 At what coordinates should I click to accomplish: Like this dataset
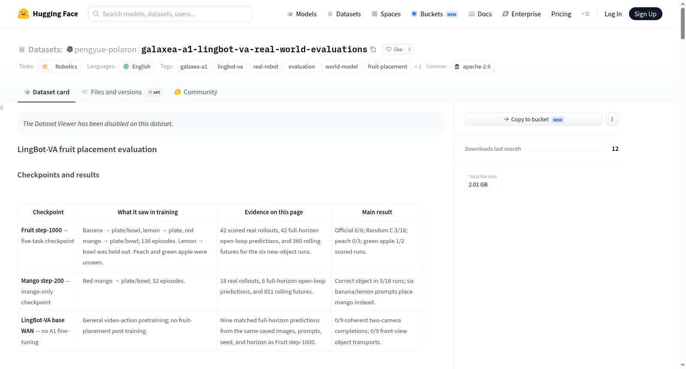pyautogui.click(x=394, y=49)
